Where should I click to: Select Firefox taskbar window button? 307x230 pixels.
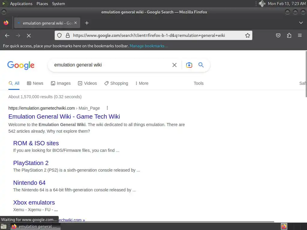[x=35, y=226]
